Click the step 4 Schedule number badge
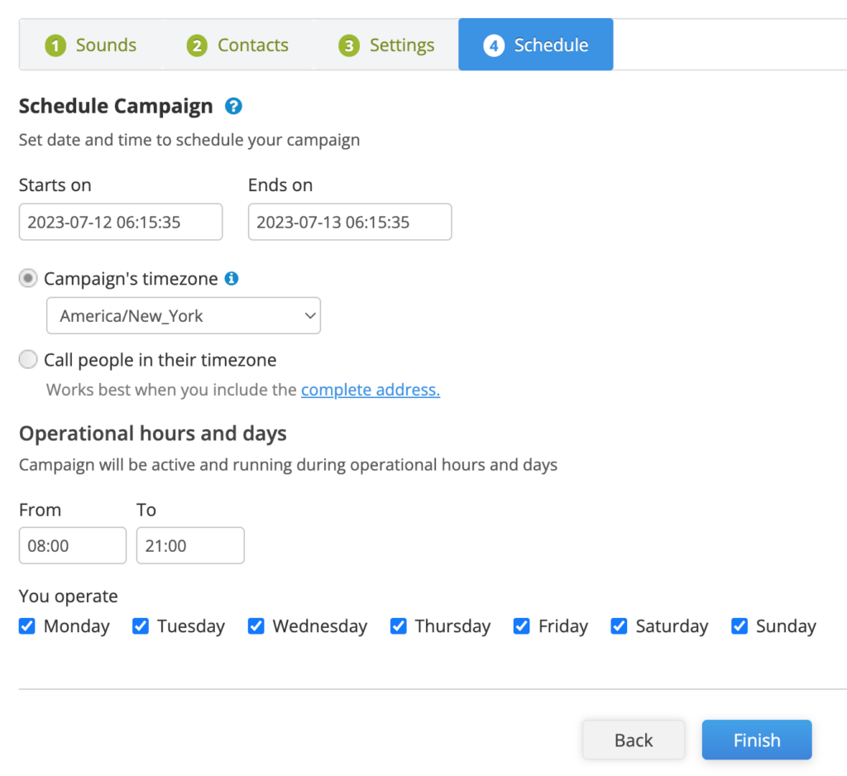Screen dimensions: 847x776 tap(494, 46)
